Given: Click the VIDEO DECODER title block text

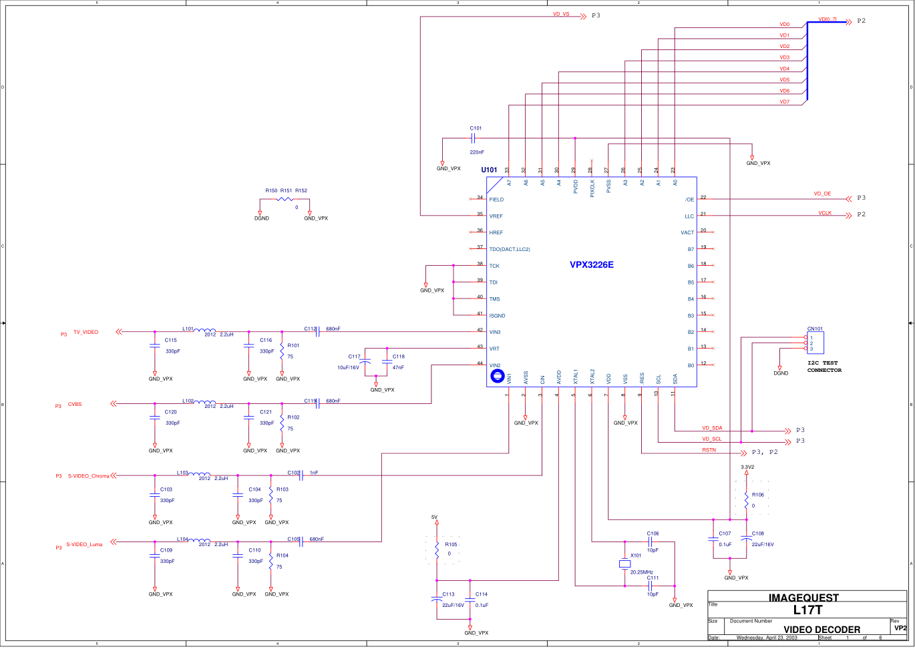Looking at the screenshot, I should tap(821, 629).
